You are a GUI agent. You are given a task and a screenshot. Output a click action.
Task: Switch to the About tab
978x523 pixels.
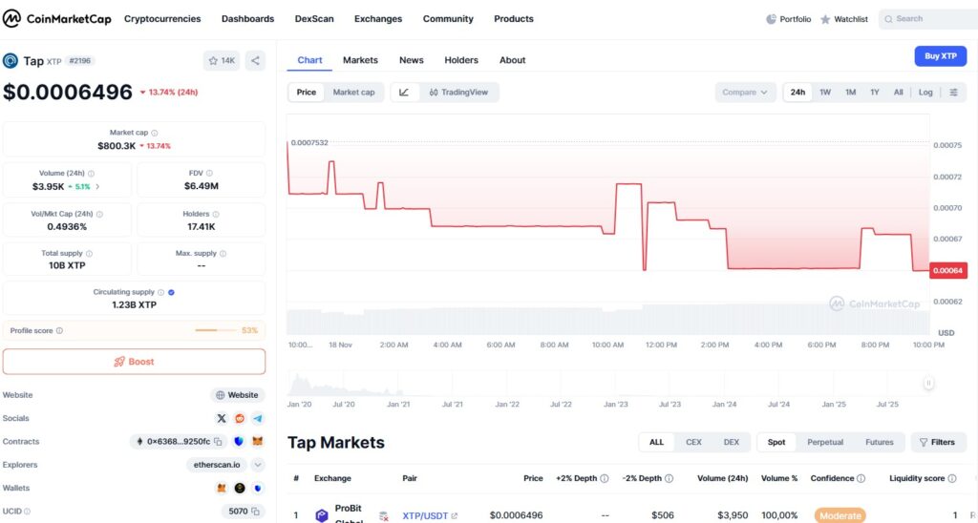click(512, 60)
